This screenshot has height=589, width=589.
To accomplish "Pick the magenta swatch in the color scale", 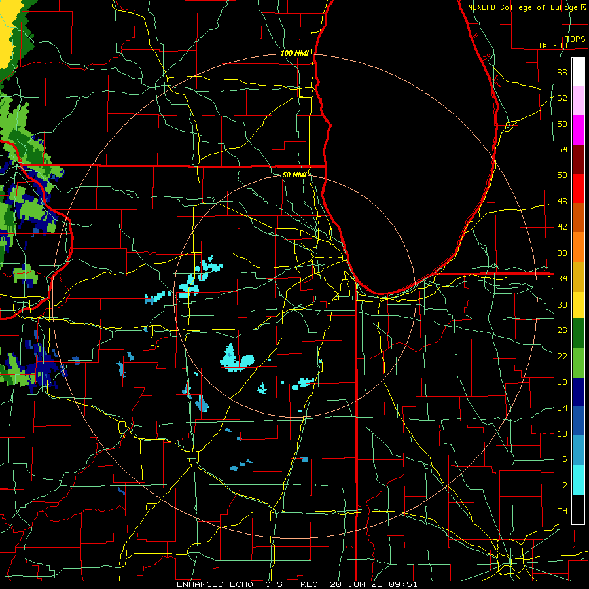I will pos(578,130).
